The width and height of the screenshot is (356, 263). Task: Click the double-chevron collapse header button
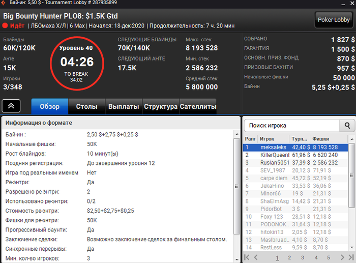click(11, 106)
